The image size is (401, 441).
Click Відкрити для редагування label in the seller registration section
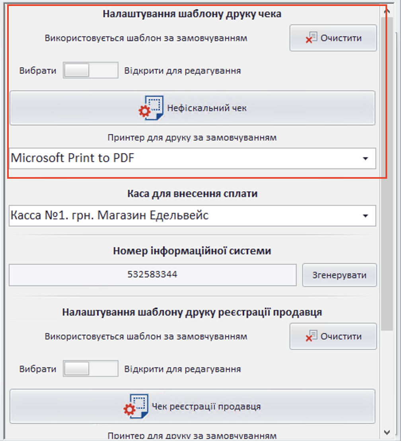pyautogui.click(x=182, y=369)
